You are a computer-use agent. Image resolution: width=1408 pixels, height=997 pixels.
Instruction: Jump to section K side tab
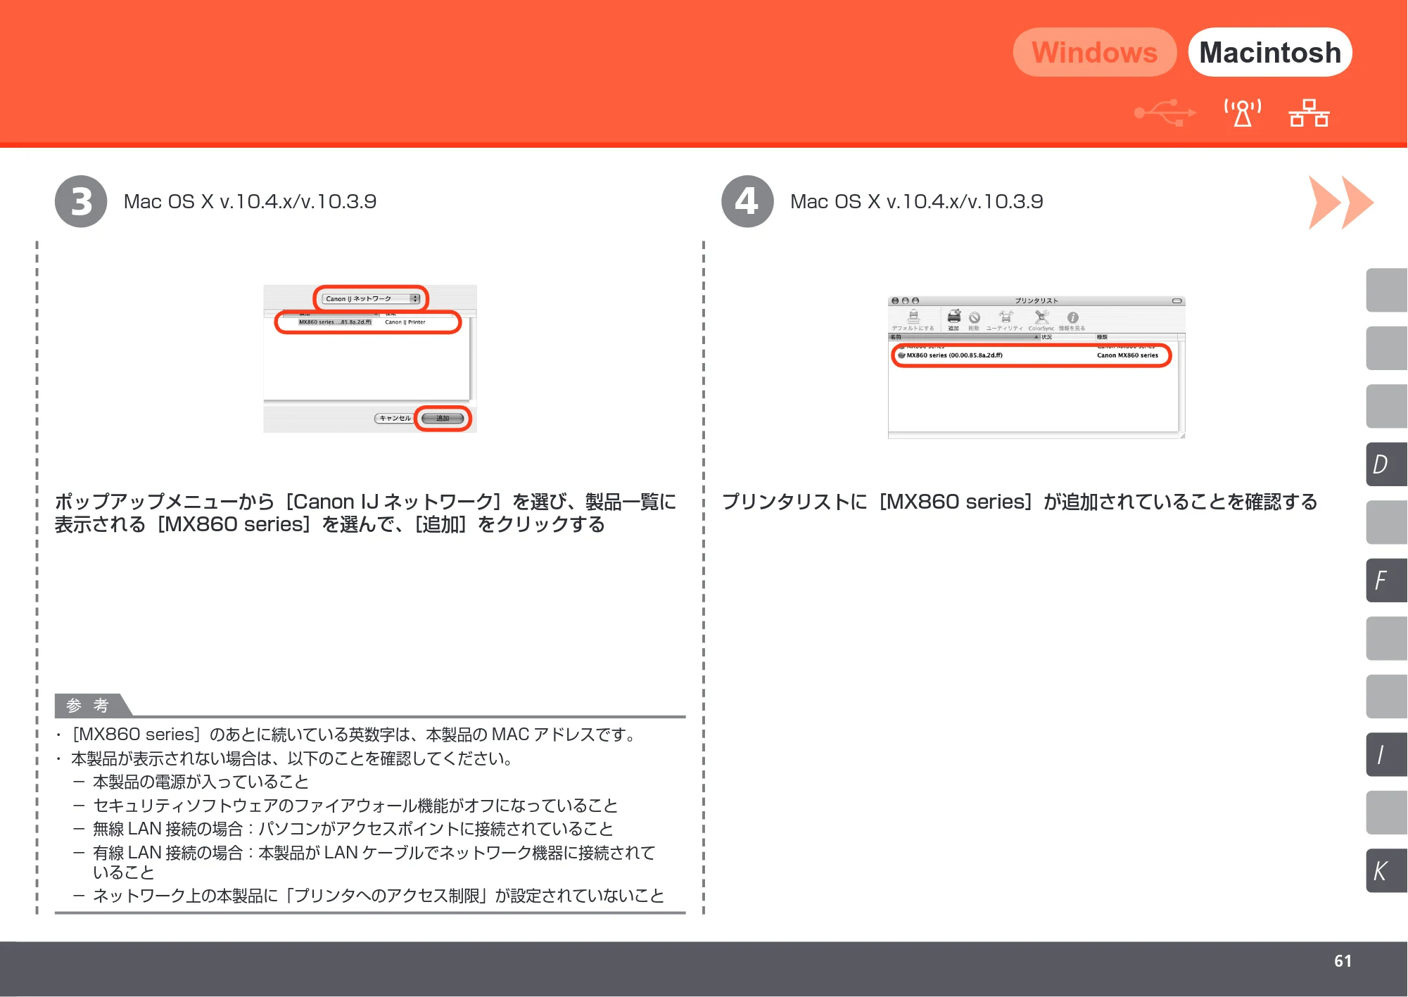click(x=1386, y=871)
